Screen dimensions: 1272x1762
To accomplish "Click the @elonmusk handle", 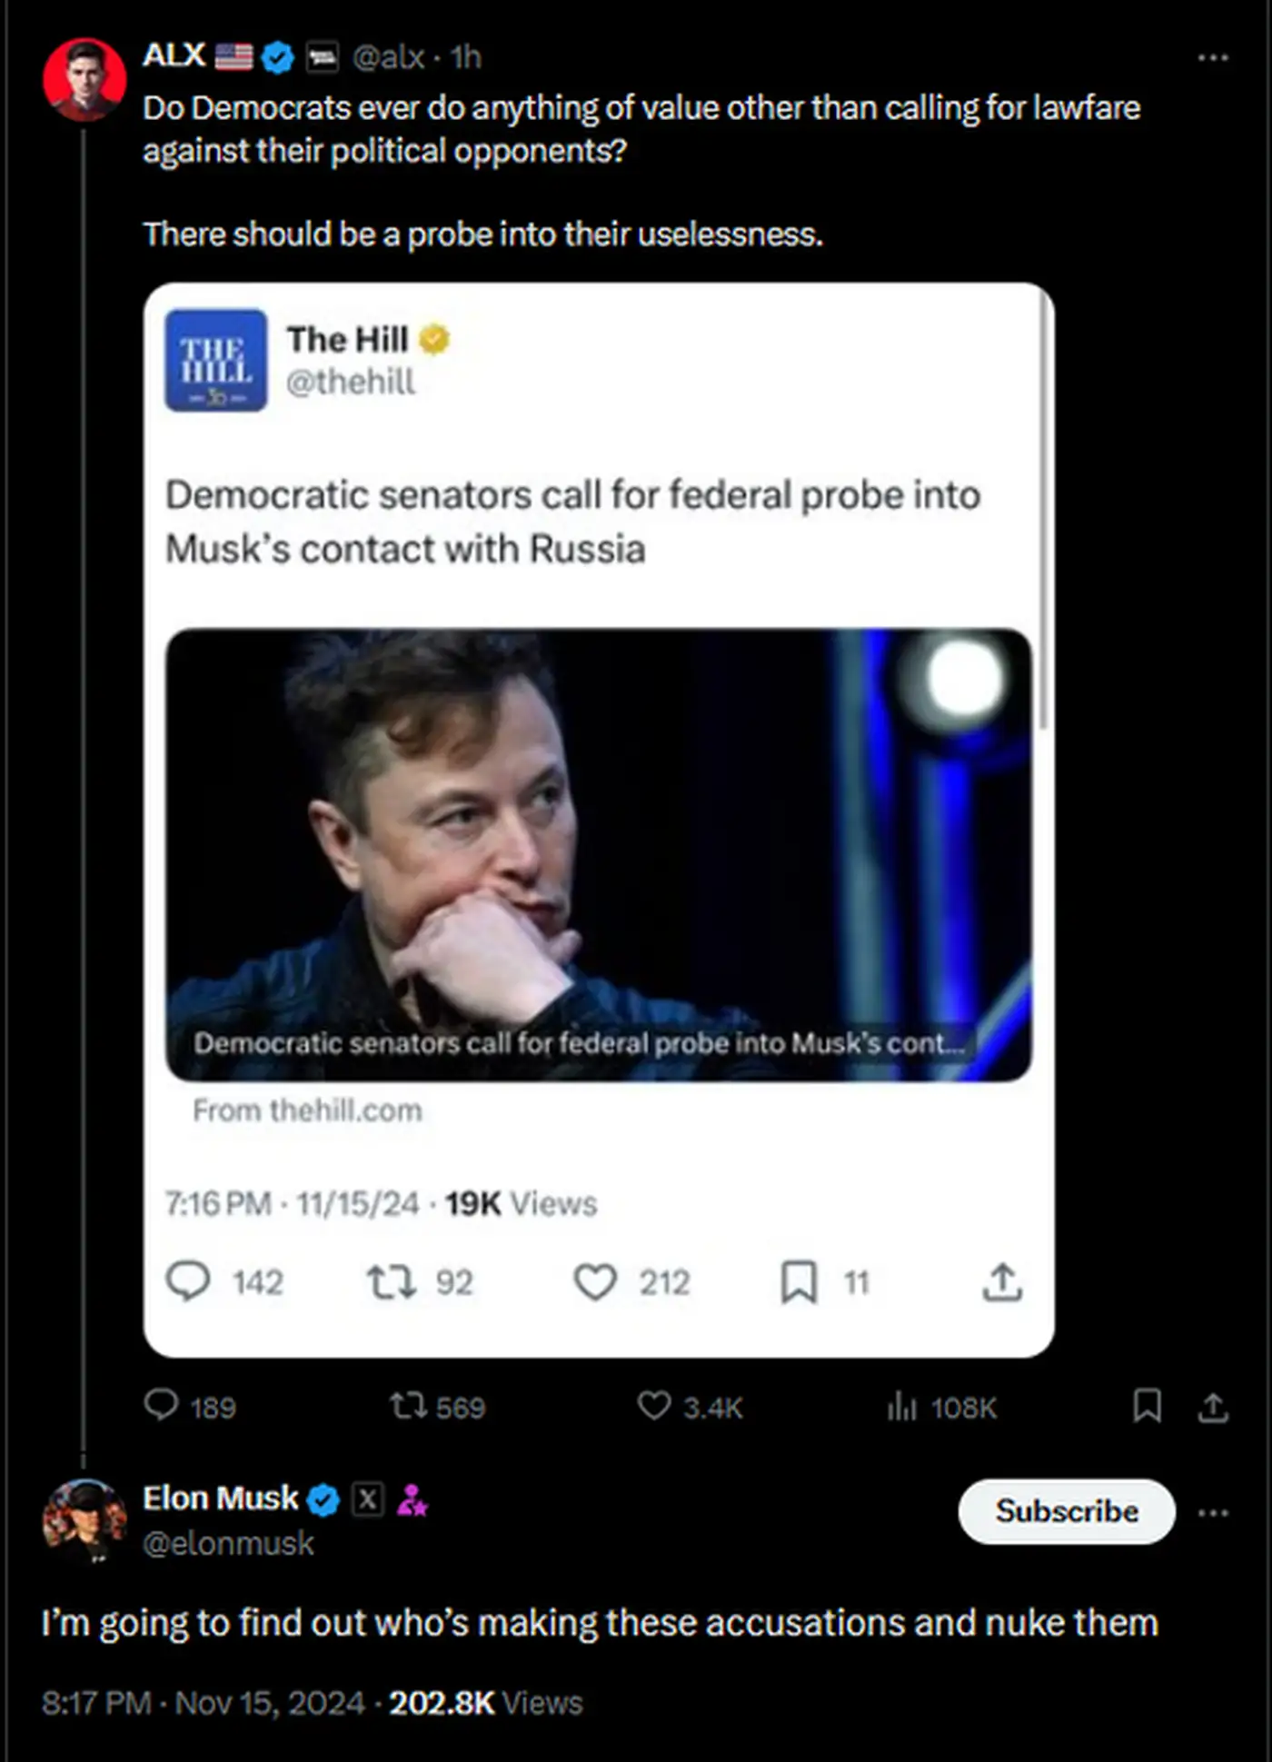I will pos(228,1543).
